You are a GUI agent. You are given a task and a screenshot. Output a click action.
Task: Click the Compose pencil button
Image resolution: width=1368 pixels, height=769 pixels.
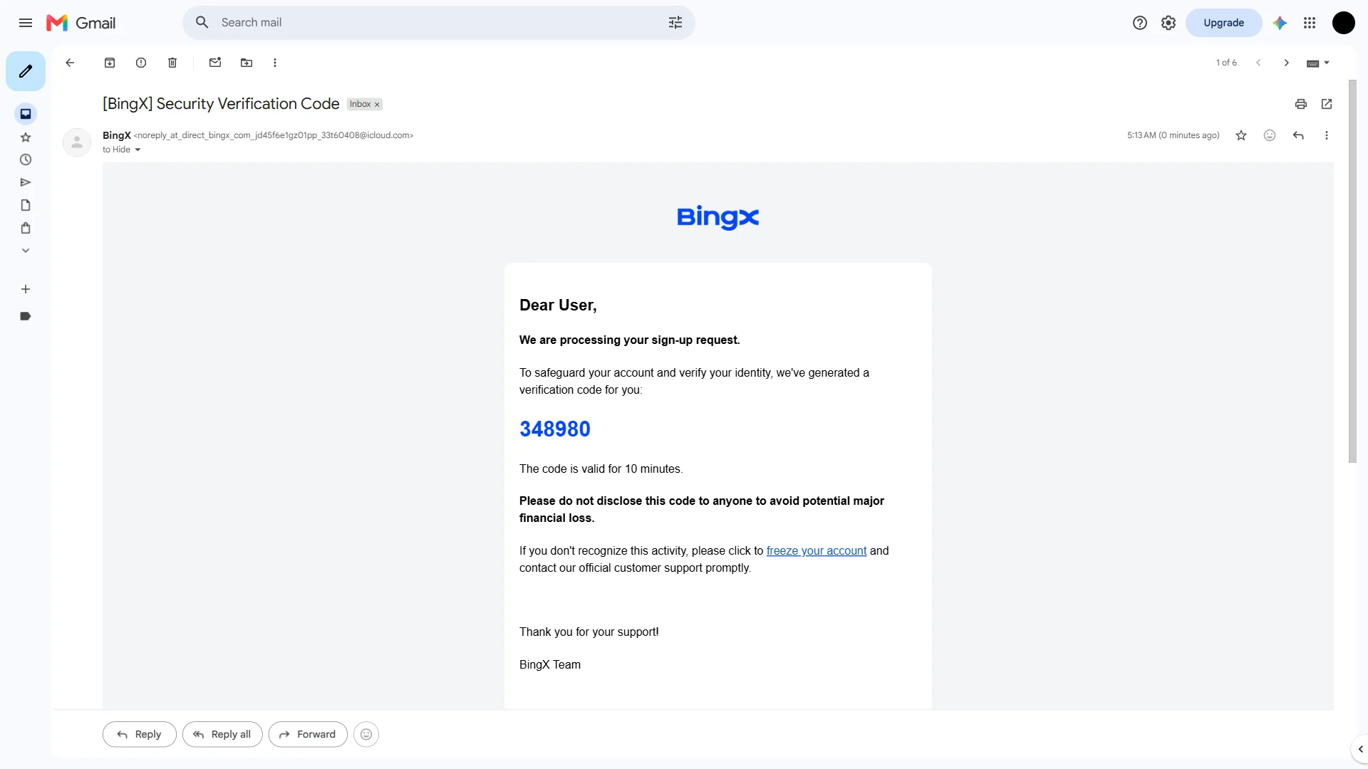pyautogui.click(x=26, y=71)
